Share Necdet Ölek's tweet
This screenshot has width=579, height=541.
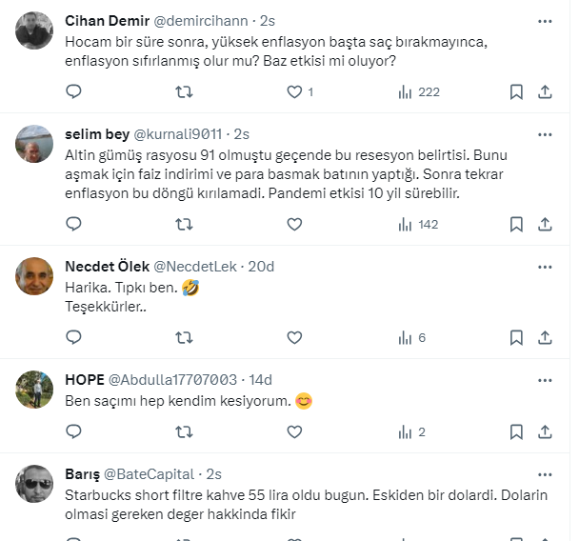(545, 337)
